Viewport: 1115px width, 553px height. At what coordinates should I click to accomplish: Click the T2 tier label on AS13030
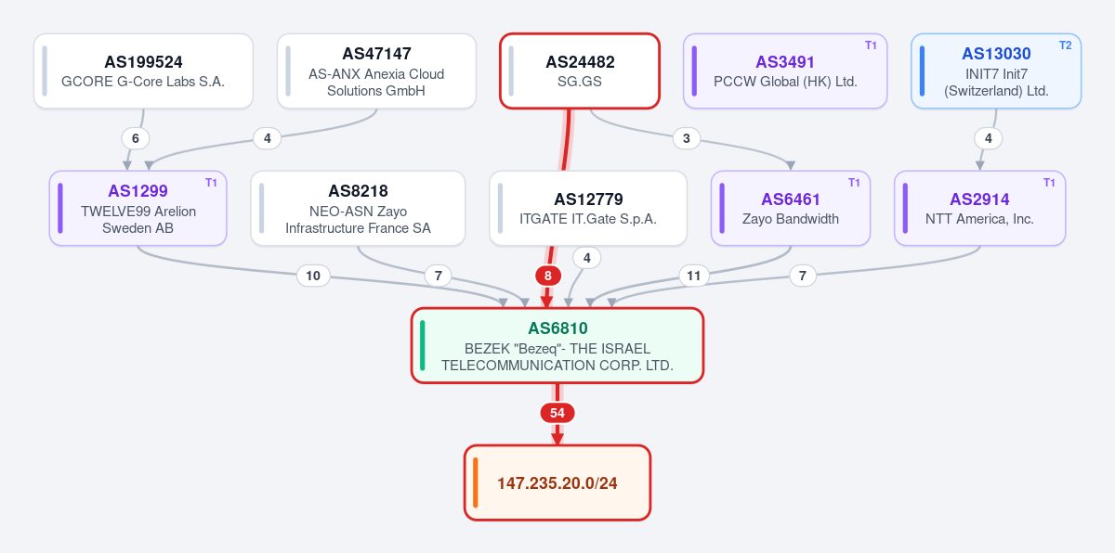tap(1065, 45)
